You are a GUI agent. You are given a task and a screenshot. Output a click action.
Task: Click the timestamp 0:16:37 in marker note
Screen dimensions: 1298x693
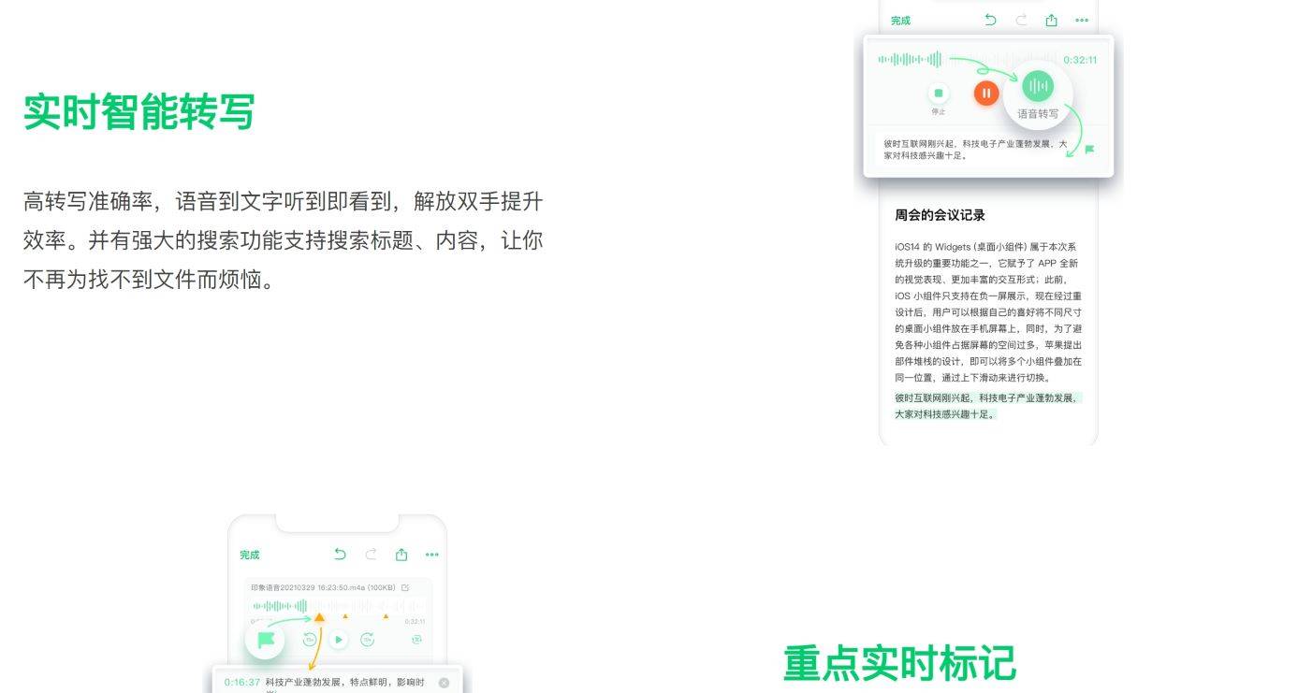[x=241, y=683]
